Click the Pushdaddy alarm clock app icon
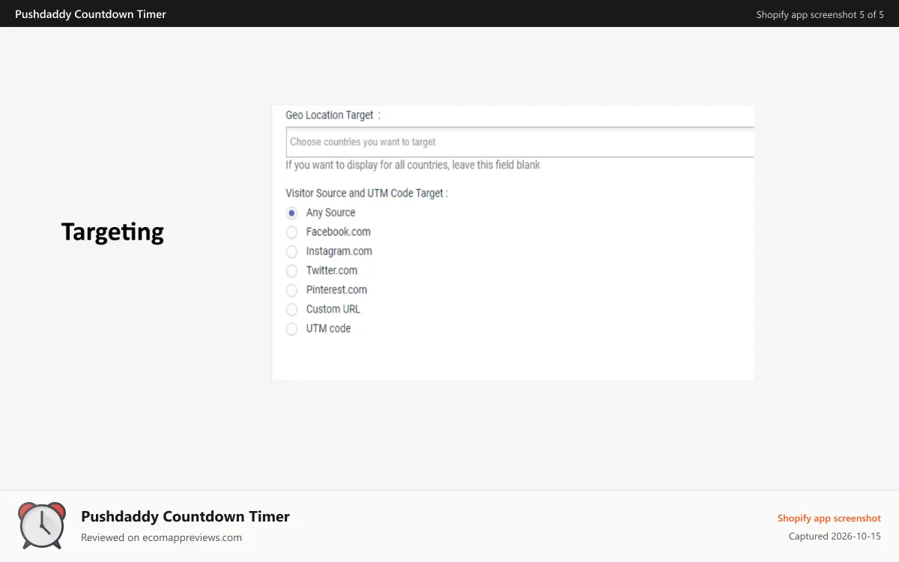 pyautogui.click(x=42, y=525)
